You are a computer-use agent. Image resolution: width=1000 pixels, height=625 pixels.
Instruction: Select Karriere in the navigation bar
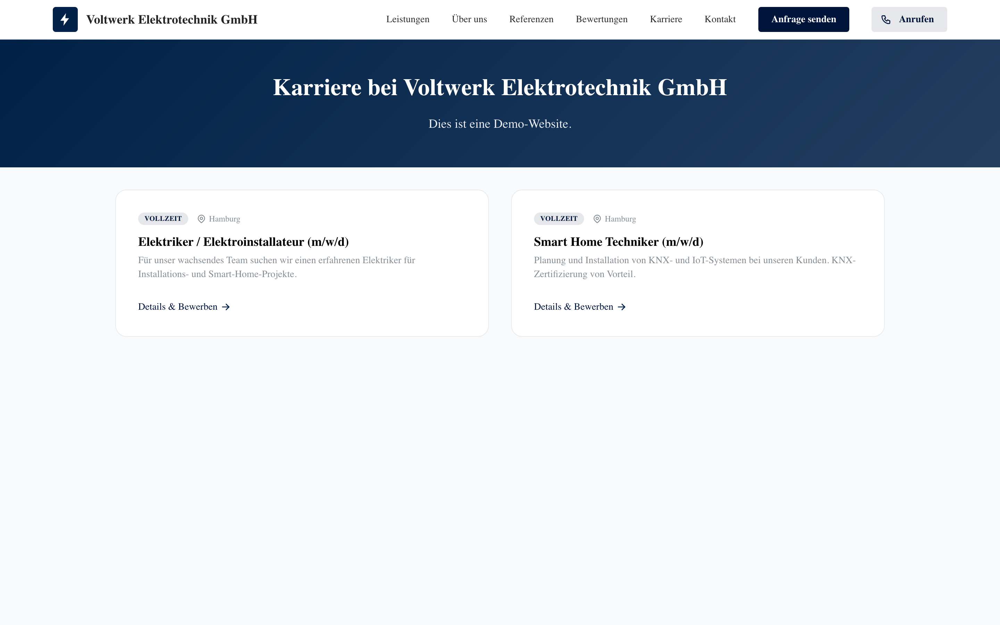coord(666,19)
